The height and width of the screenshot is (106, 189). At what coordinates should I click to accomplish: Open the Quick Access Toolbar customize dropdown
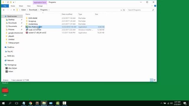coord(14,2)
